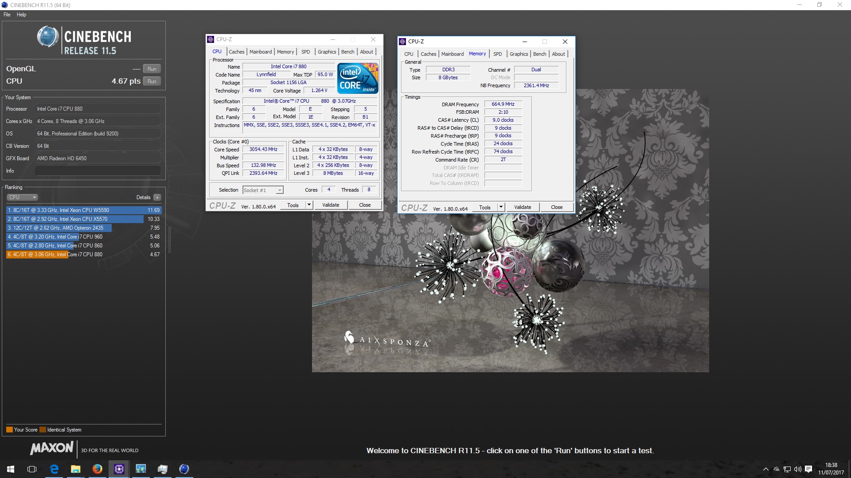The height and width of the screenshot is (478, 851).
Task: Select the Xeon W5590 ranking entry
Action: point(84,210)
